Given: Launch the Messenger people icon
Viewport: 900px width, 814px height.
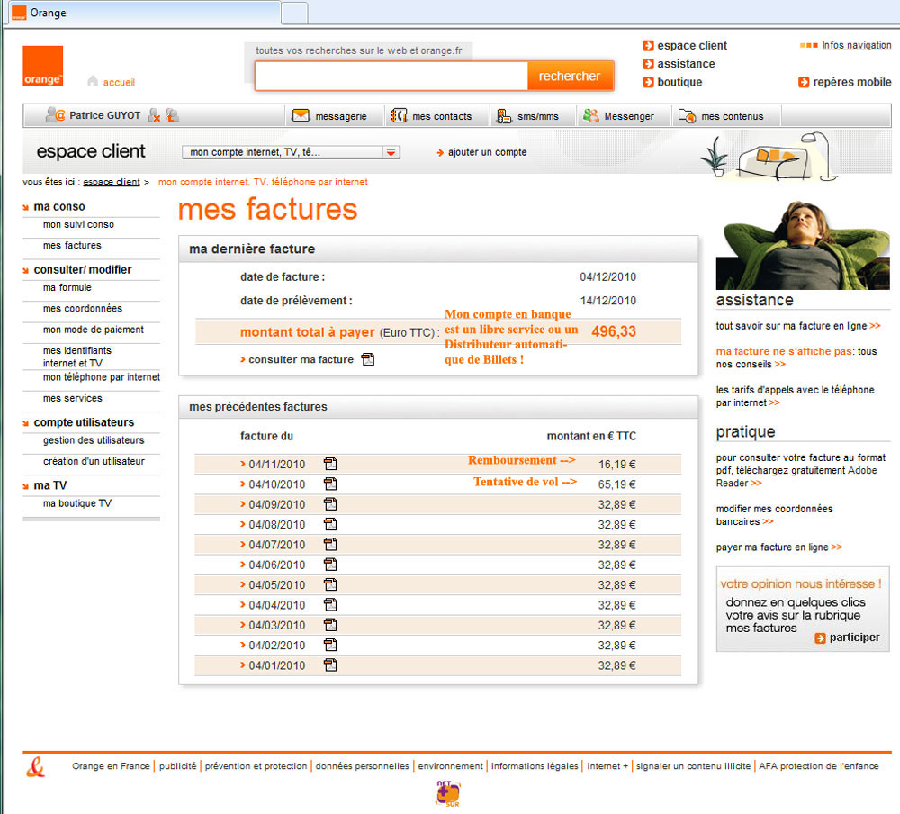Looking at the screenshot, I should click(590, 115).
